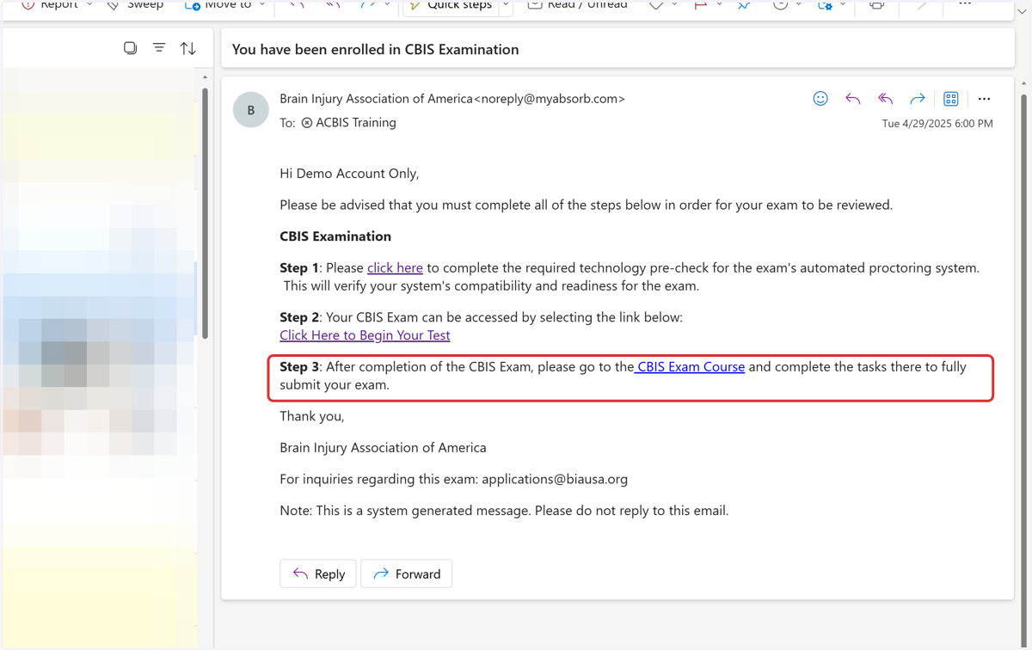
Task: Click the Forward button below the message
Action: (407, 573)
